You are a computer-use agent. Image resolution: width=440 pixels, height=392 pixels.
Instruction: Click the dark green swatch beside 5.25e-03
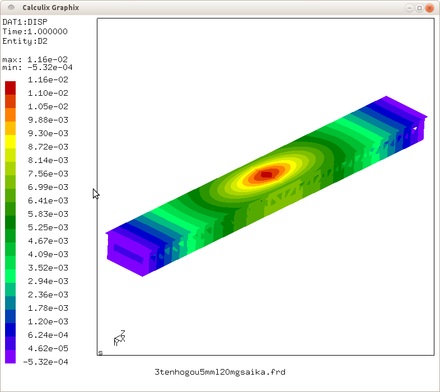tap(11, 222)
